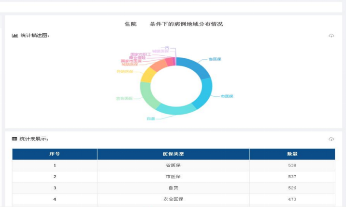Viewport: 346px width, 207px height.
Task: Download the statistics table via cloud icon
Action: (331, 139)
